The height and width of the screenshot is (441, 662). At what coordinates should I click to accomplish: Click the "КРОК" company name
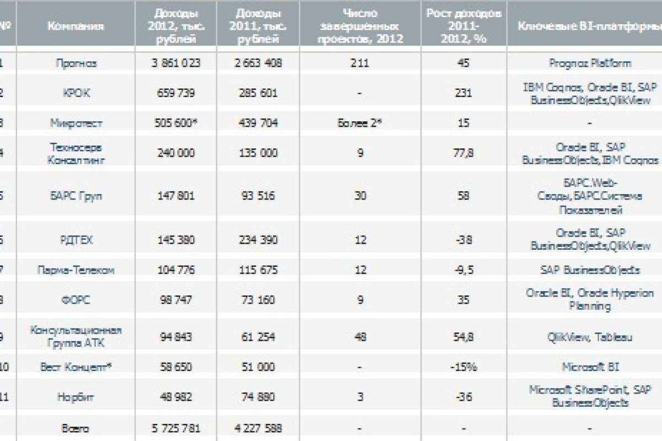(x=76, y=93)
